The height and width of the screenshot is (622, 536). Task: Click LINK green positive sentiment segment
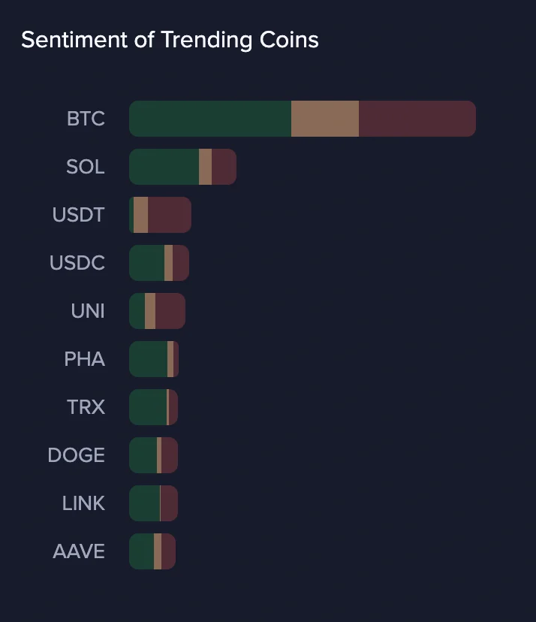[144, 503]
